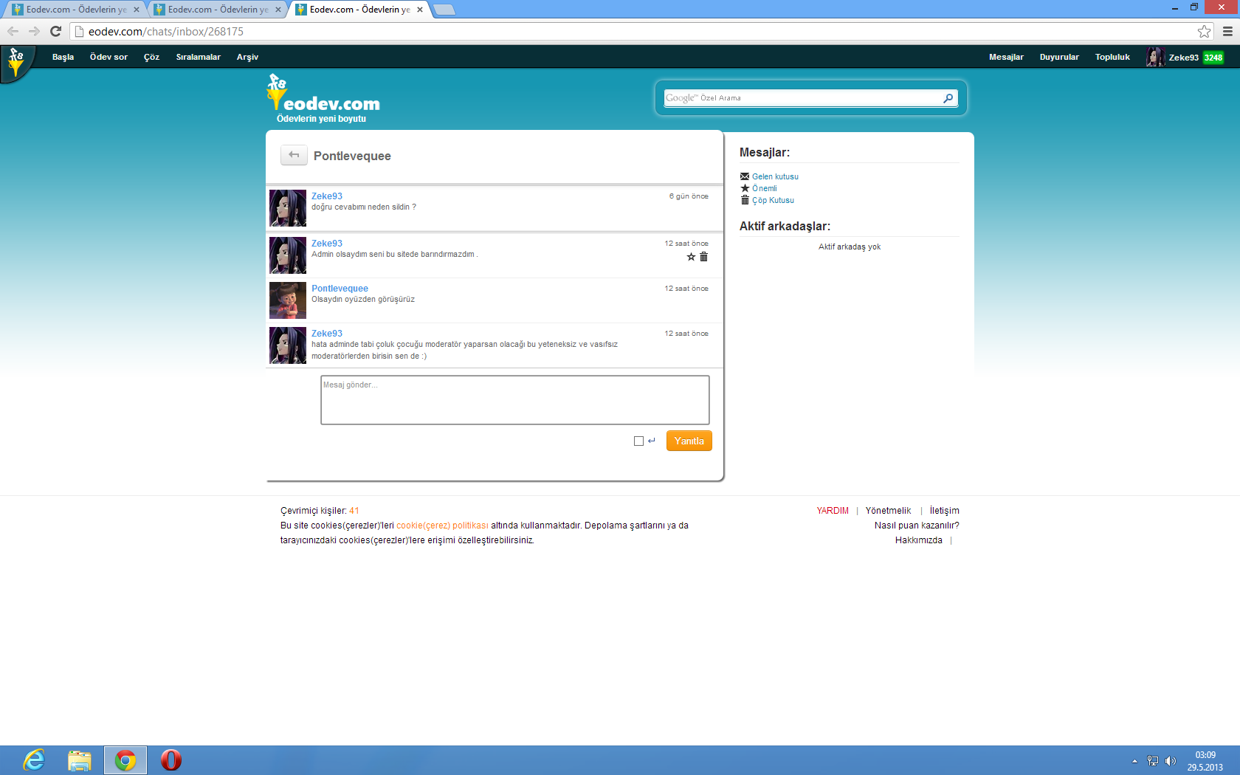Click the Yönetmelik footer link
Viewport: 1240px width, 775px height.
(x=888, y=511)
